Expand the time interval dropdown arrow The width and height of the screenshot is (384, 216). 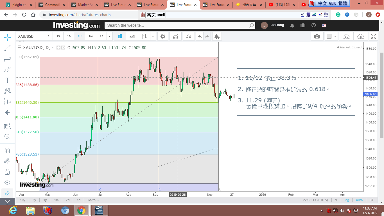point(109,36)
